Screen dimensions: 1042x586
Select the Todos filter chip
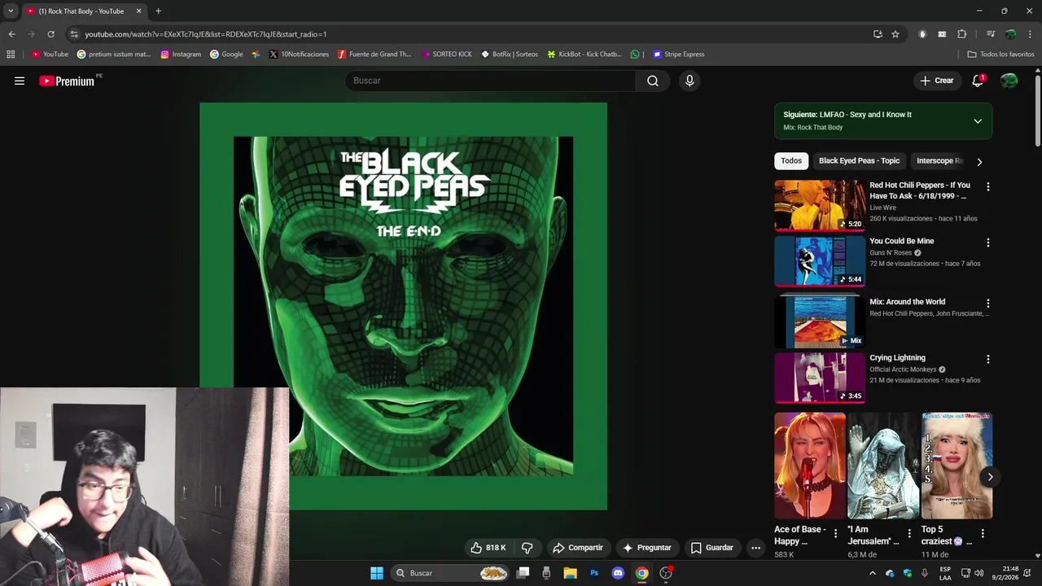click(x=791, y=161)
